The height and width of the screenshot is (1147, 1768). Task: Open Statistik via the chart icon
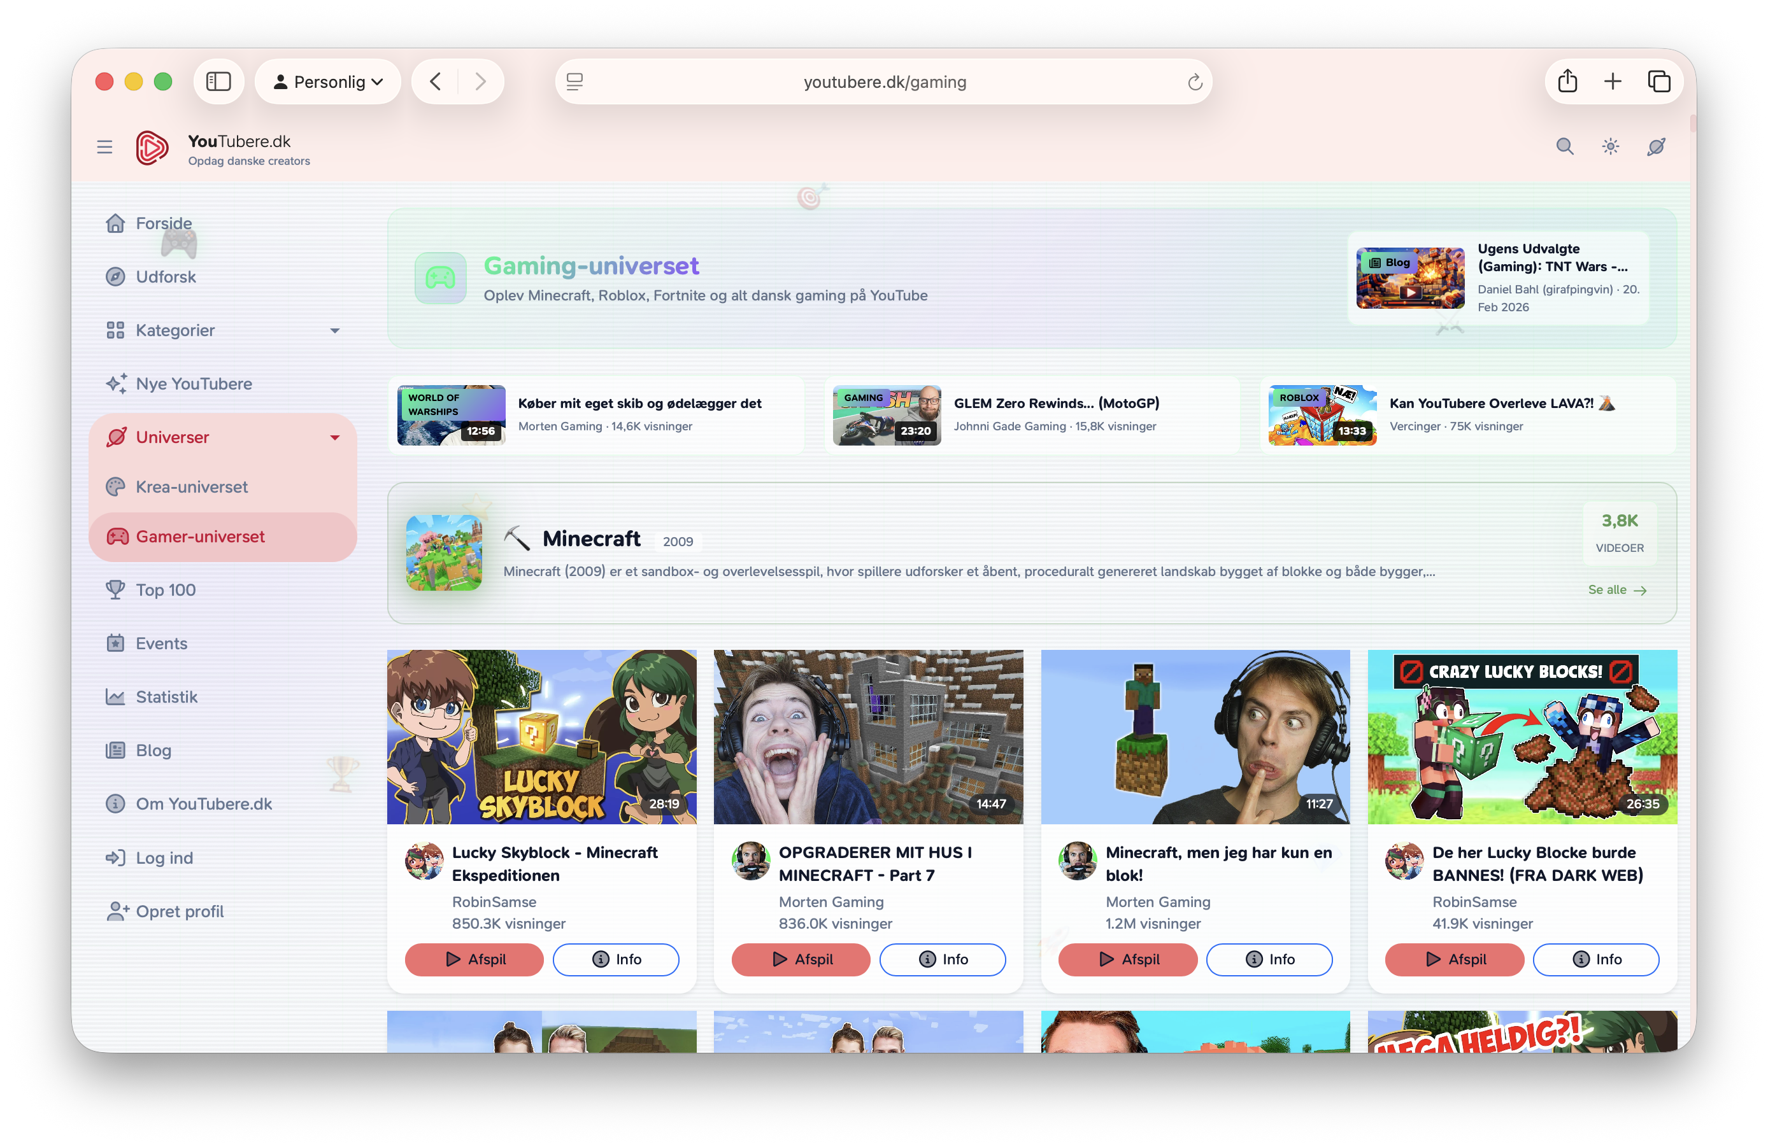(x=116, y=696)
